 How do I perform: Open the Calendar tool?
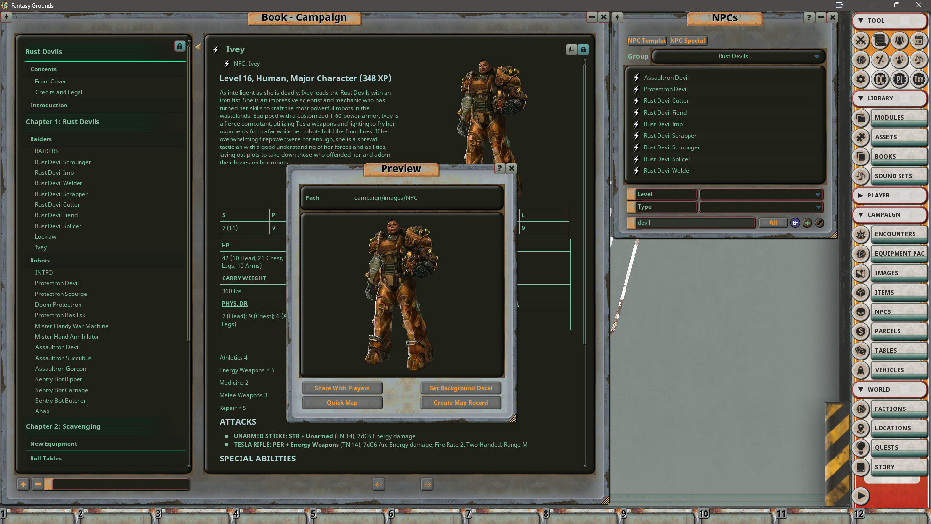coord(919,41)
